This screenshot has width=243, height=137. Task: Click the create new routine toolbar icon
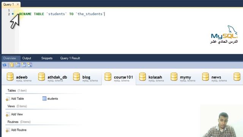tap(30, 65)
